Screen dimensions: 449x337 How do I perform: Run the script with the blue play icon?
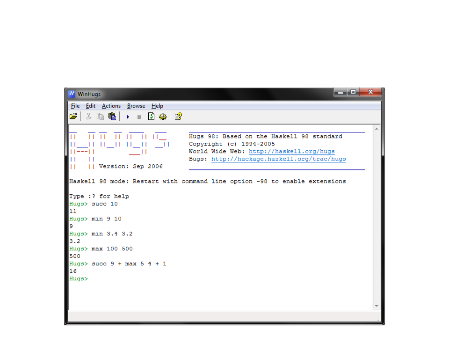[x=128, y=116]
